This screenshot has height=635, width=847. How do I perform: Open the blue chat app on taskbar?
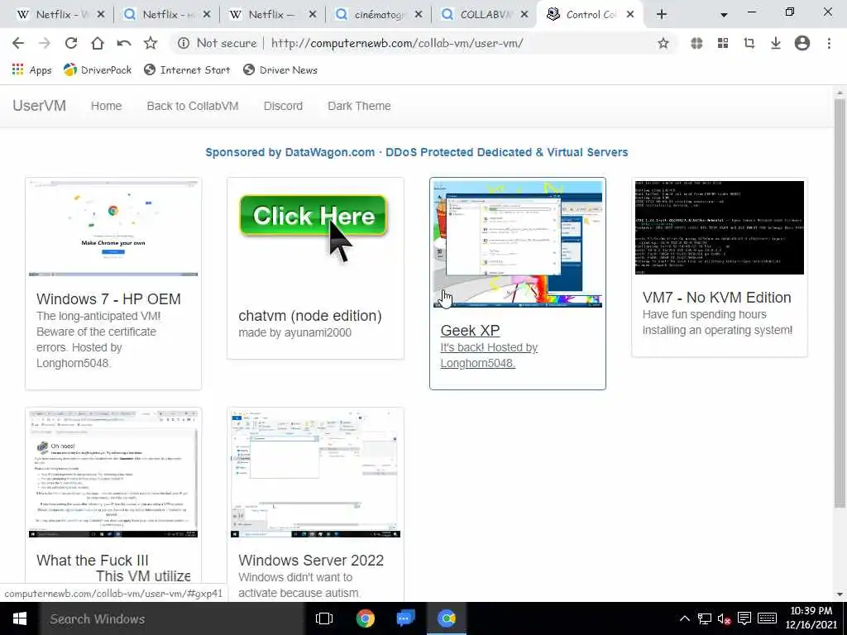(405, 618)
